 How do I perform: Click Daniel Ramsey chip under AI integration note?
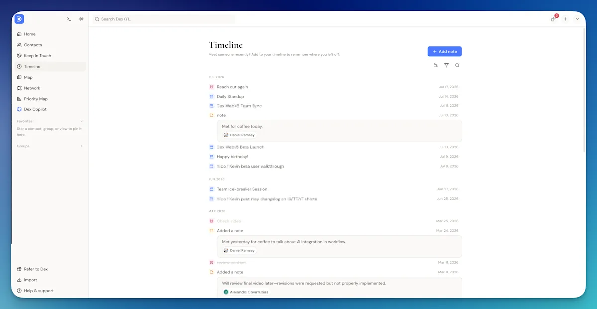(239, 251)
